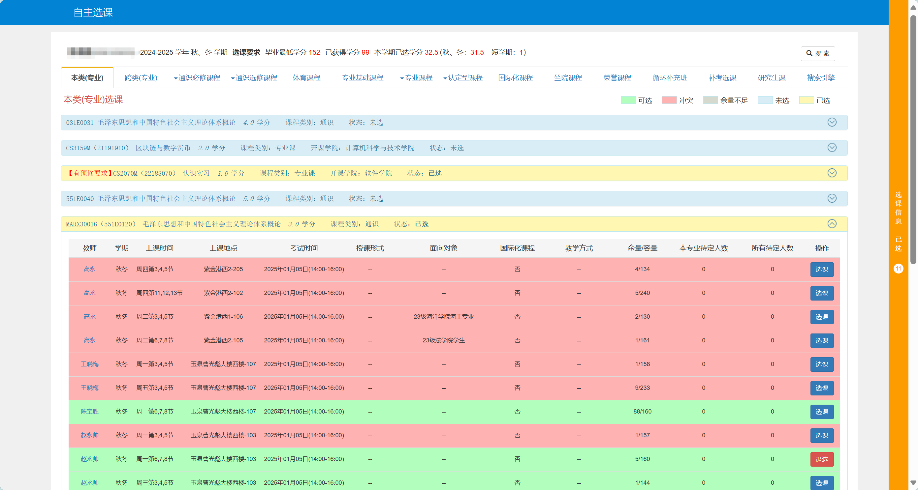Switch to the 搜索引擎 tab
This screenshot has height=490, width=918.
click(821, 78)
